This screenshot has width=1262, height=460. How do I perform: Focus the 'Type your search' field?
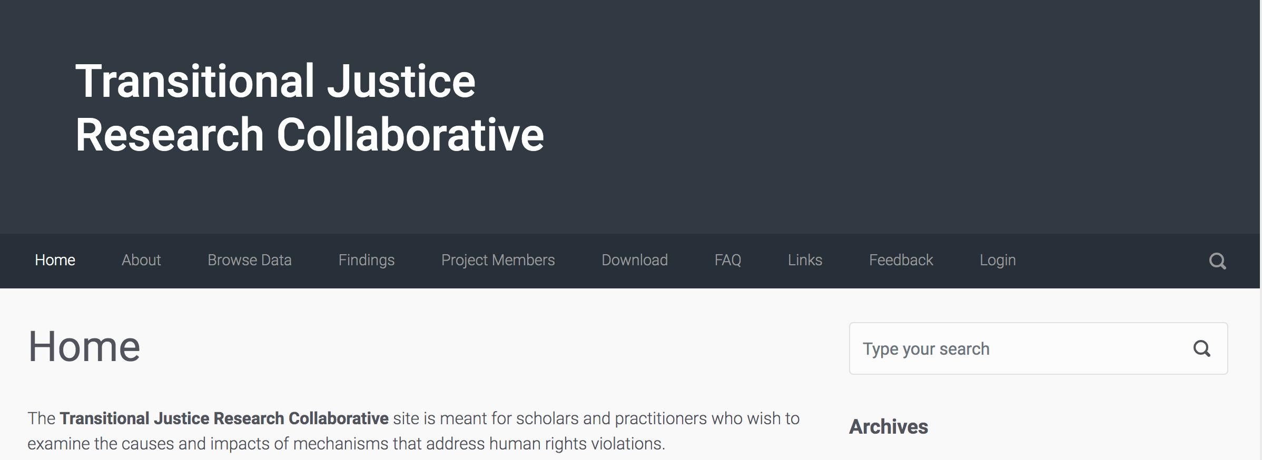click(1038, 348)
